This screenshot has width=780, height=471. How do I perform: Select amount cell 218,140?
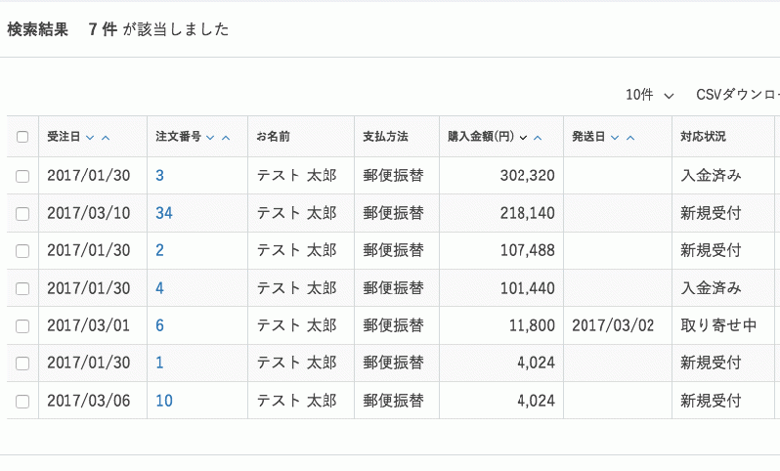(x=527, y=213)
